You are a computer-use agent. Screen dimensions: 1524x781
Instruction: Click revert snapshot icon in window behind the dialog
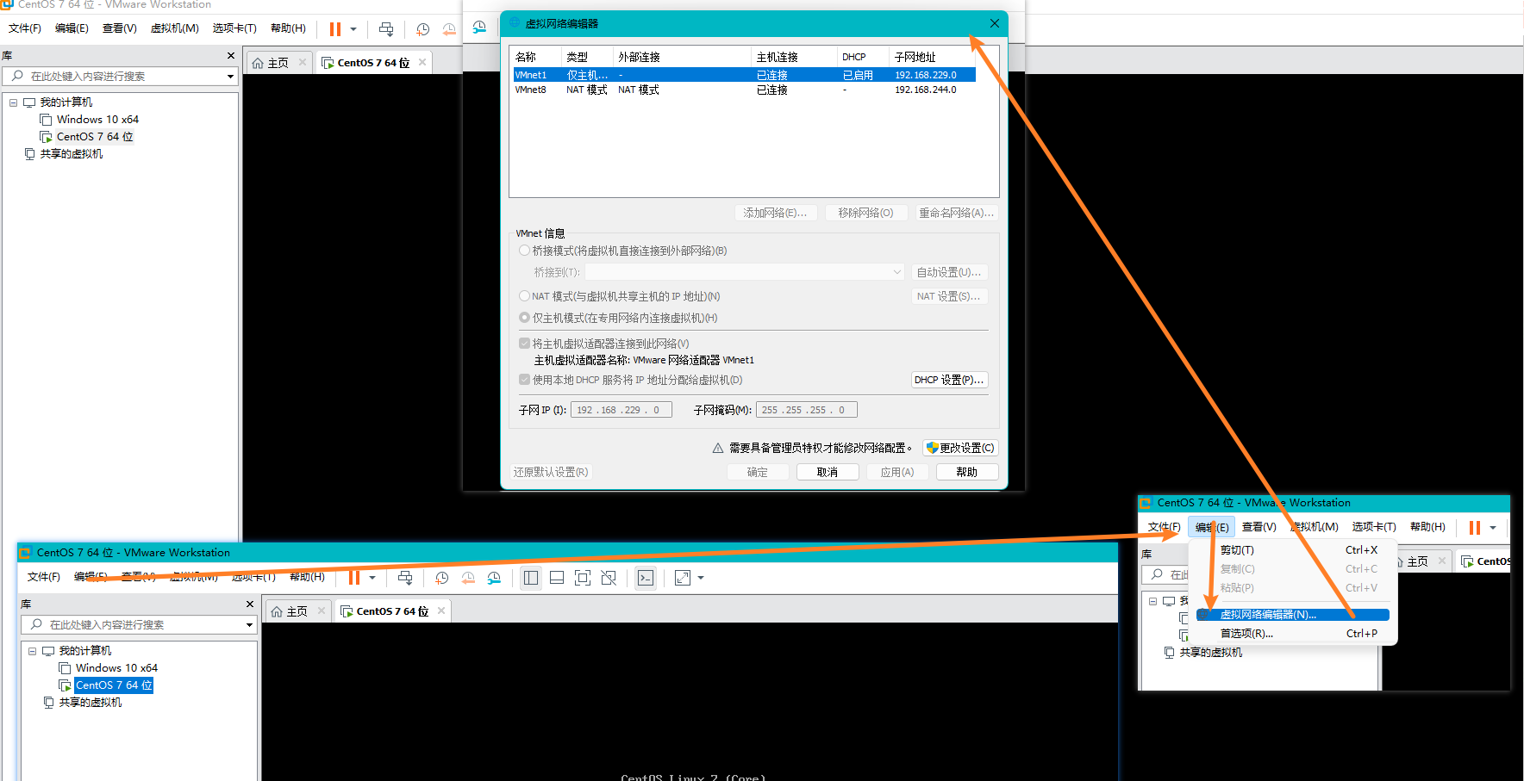(x=449, y=29)
